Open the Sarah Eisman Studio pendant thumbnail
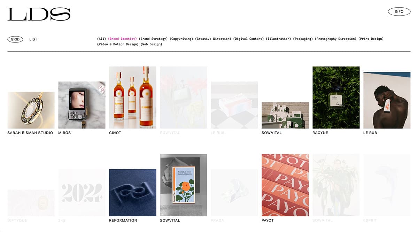This screenshot has width=418, height=232. coord(31,110)
